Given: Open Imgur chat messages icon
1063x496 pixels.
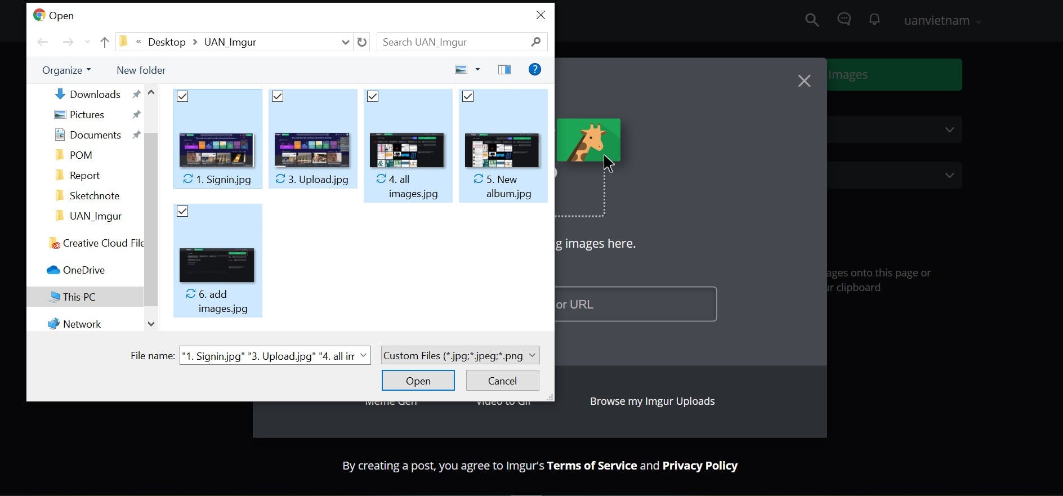Looking at the screenshot, I should pos(844,20).
